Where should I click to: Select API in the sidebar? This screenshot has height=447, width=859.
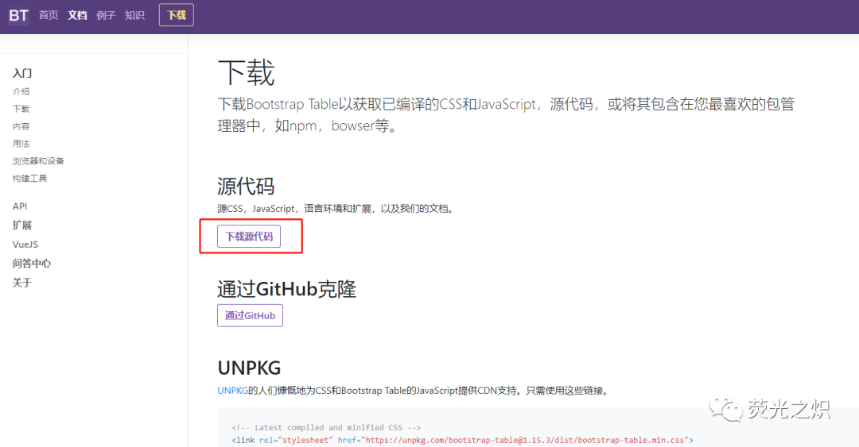click(x=20, y=206)
